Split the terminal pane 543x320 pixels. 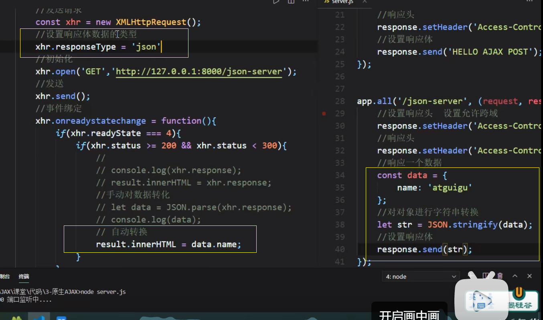click(x=486, y=276)
